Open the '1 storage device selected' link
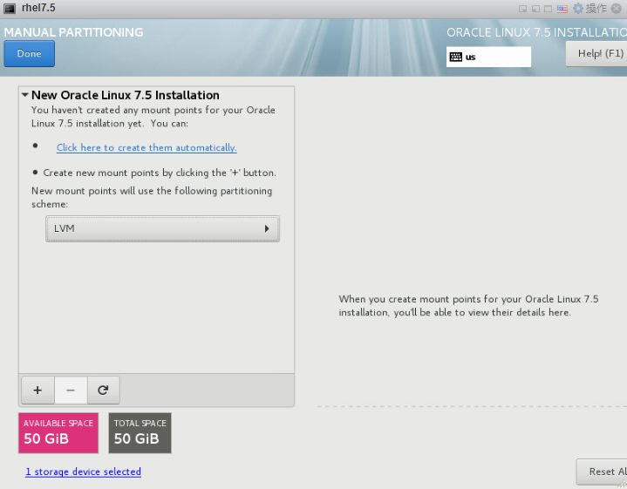The image size is (627, 489). 83,472
